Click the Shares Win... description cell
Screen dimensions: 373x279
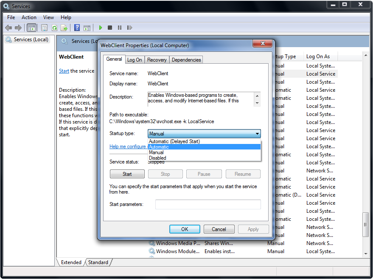tap(219, 243)
